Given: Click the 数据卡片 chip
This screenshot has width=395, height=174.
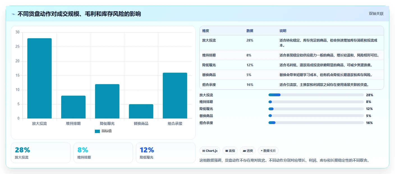Looking at the screenshot, I should pyautogui.click(x=268, y=151).
